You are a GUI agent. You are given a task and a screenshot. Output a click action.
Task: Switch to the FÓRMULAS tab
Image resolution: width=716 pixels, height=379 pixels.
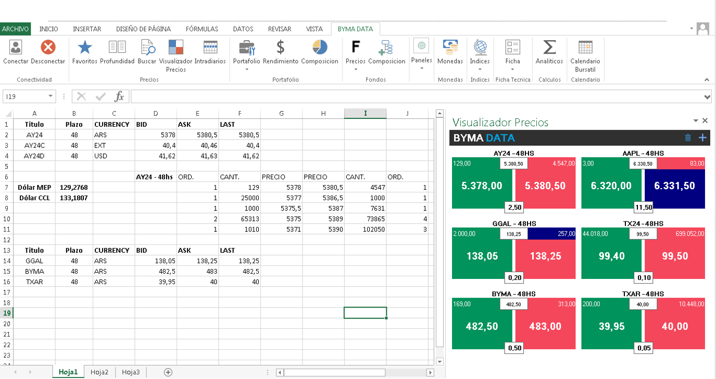(202, 29)
